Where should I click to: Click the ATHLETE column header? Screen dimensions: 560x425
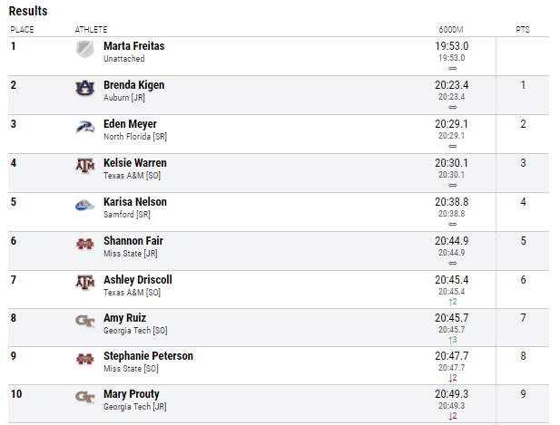(91, 30)
